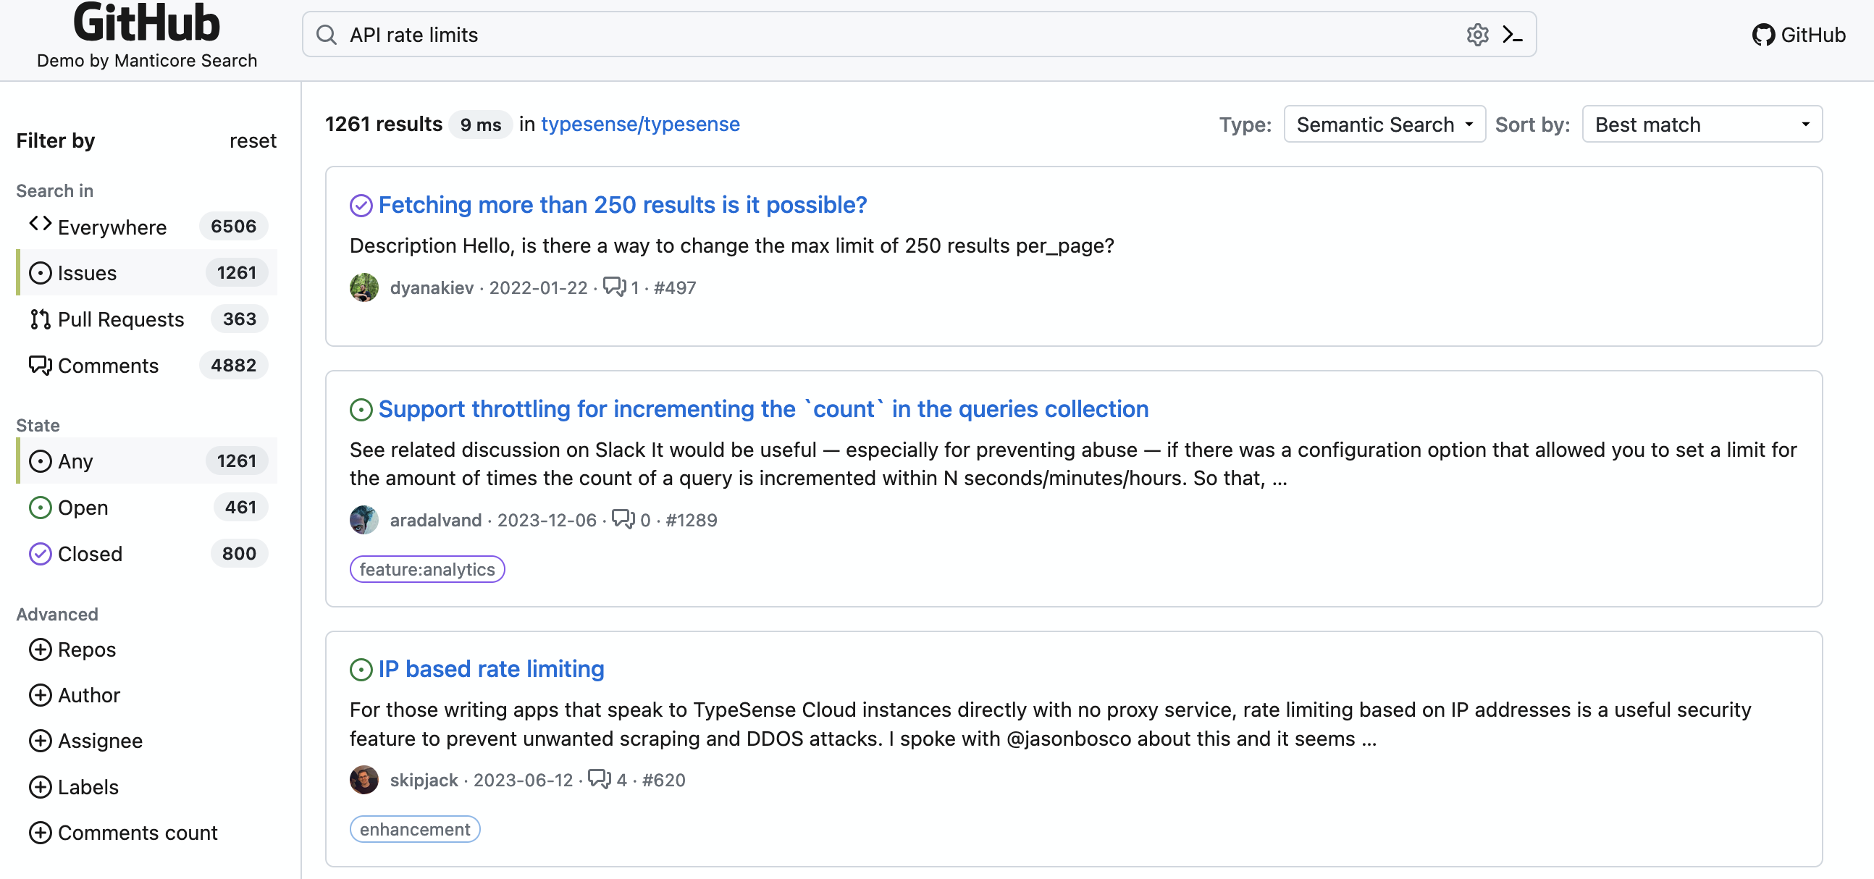Image resolution: width=1874 pixels, height=879 pixels.
Task: Expand the Labels advanced filter
Action: coord(74,786)
